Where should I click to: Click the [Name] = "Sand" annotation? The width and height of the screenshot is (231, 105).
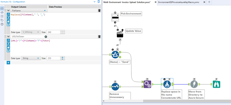pyautogui.click(x=119, y=62)
